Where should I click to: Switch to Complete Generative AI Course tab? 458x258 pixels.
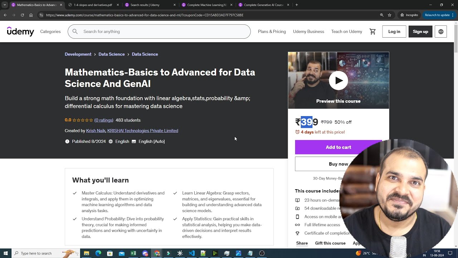[x=263, y=5]
